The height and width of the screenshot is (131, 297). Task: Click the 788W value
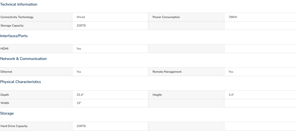(x=233, y=17)
